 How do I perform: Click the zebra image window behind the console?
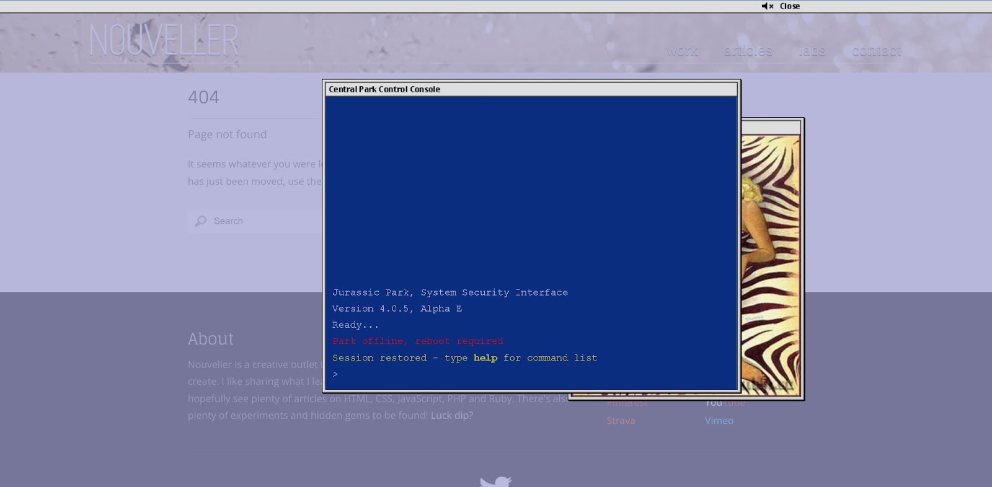pos(771,260)
